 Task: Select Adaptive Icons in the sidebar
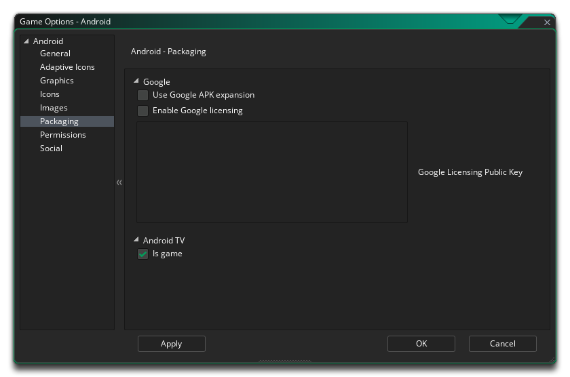67,67
